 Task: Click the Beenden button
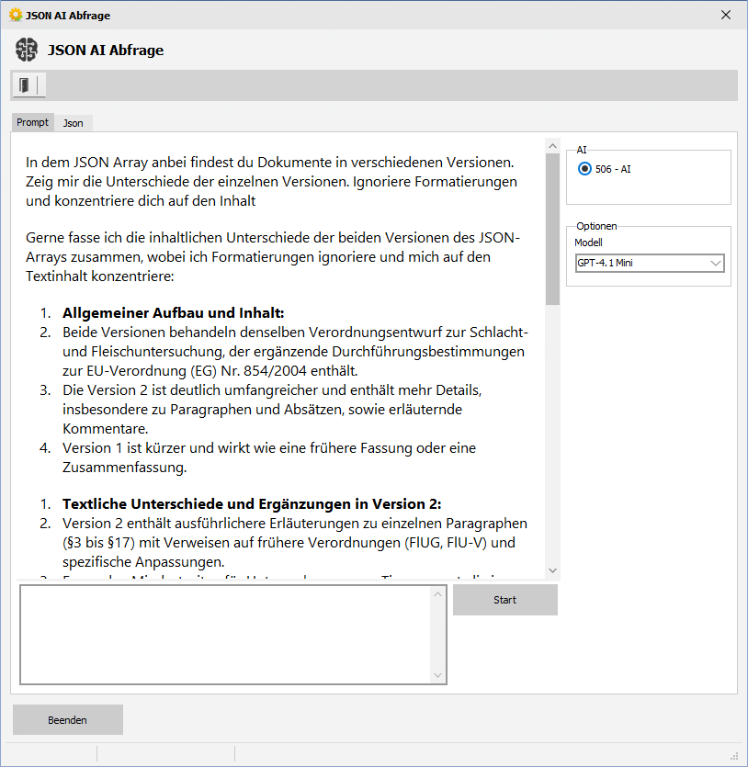[x=68, y=720]
